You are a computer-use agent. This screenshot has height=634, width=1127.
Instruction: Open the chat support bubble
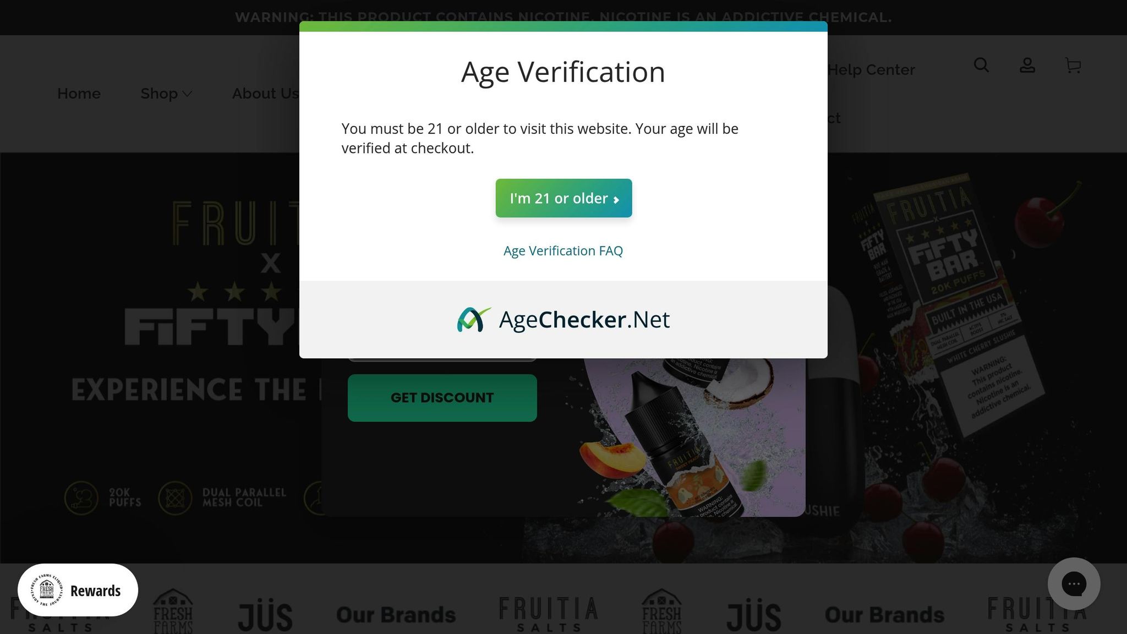click(x=1074, y=584)
